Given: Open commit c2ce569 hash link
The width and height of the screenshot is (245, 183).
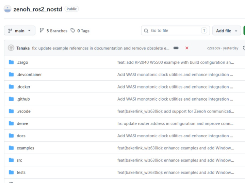Looking at the screenshot, I should click(214, 48).
